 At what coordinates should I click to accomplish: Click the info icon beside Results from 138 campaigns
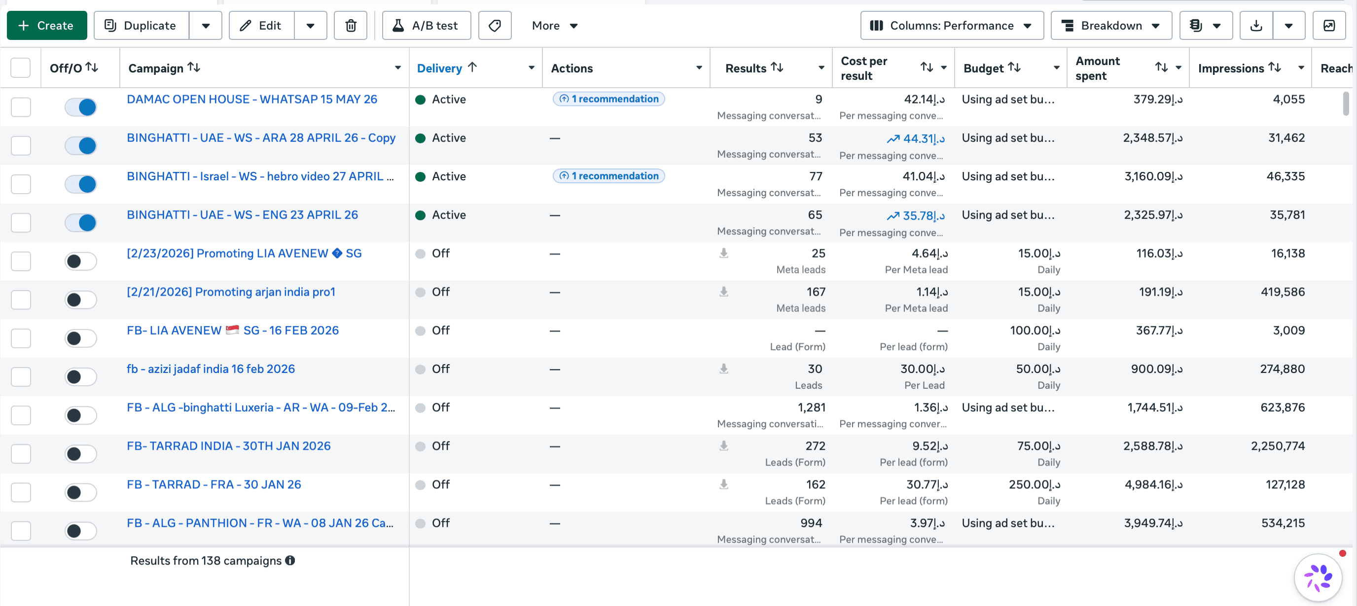coord(290,560)
